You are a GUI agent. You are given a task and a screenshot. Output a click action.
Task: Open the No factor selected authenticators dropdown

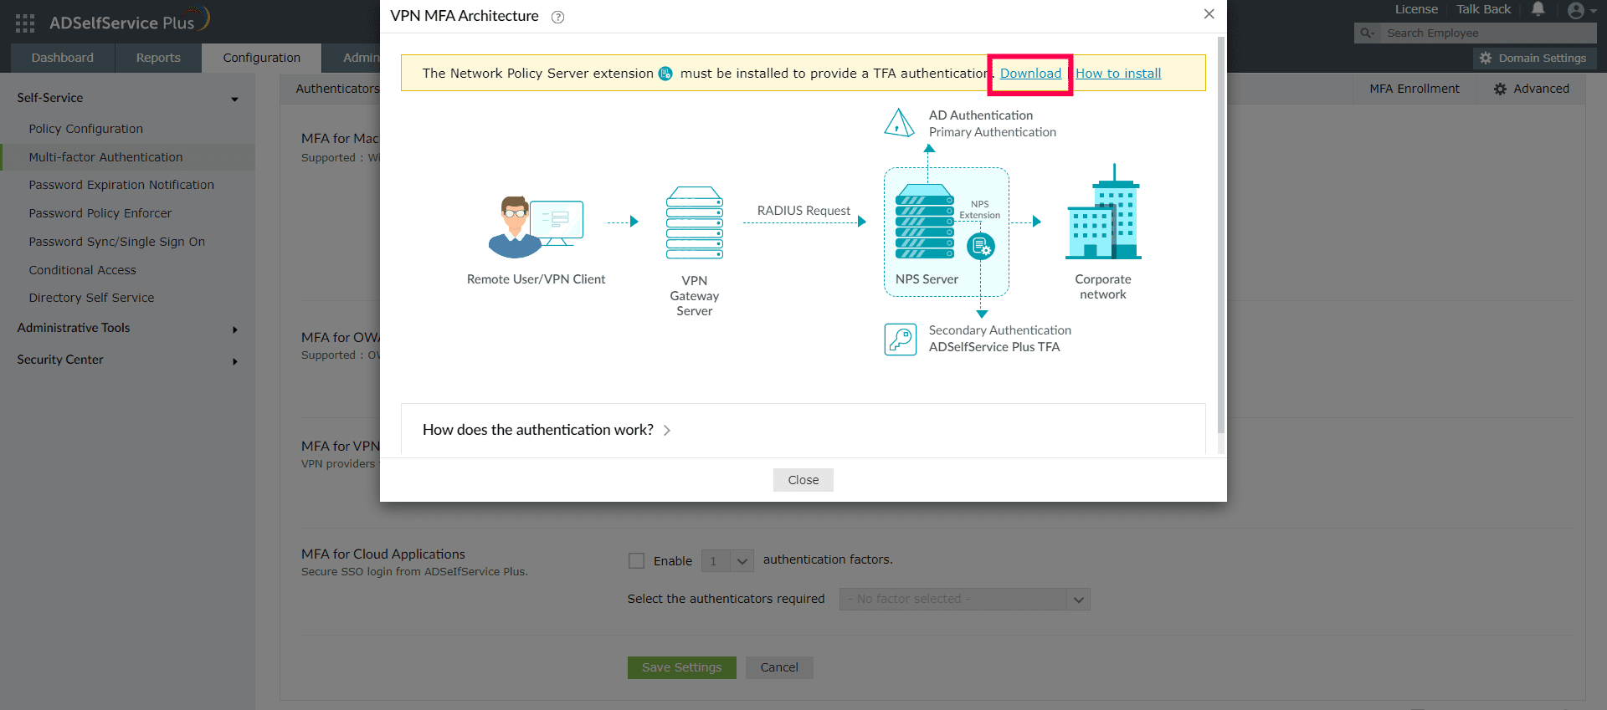(x=964, y=599)
